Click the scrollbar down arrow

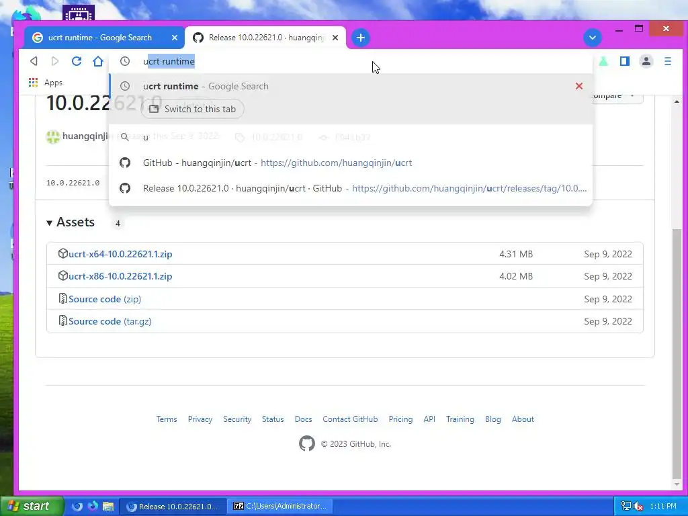coord(677,484)
